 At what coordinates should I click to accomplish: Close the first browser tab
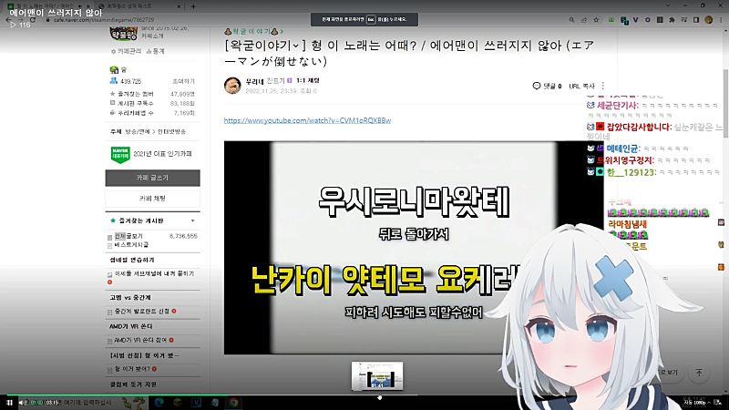click(87, 6)
